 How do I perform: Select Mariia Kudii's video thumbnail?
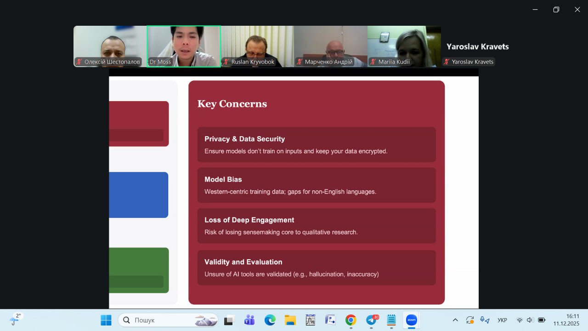[x=404, y=46]
